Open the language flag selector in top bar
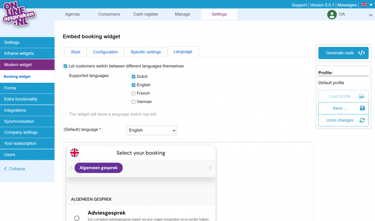 coord(366,5)
